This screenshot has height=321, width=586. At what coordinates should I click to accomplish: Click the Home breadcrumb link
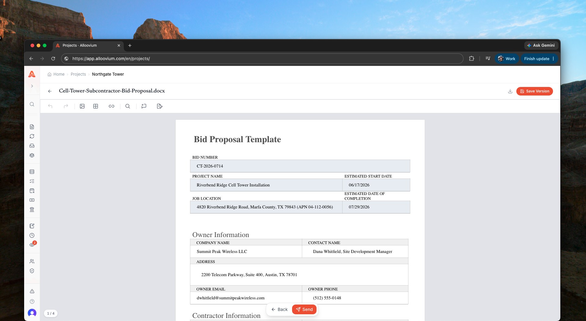(56, 74)
